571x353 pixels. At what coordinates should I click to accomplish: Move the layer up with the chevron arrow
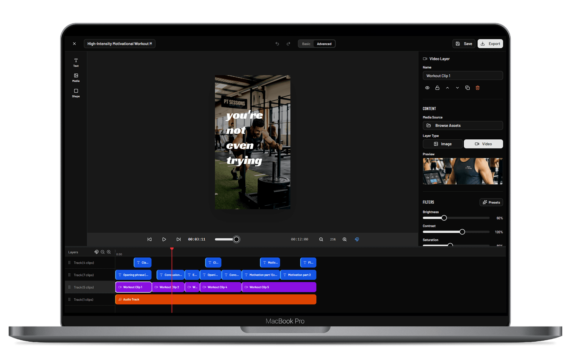[x=447, y=88]
